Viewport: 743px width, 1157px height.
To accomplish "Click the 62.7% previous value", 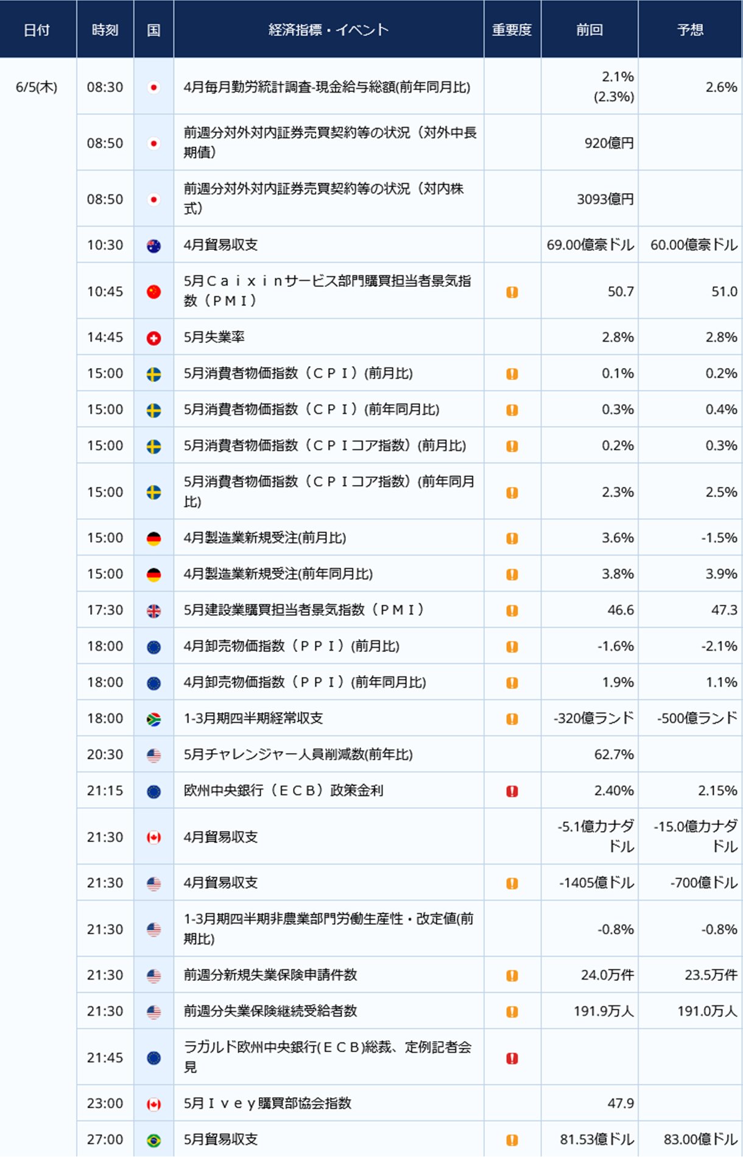I will pos(614,755).
